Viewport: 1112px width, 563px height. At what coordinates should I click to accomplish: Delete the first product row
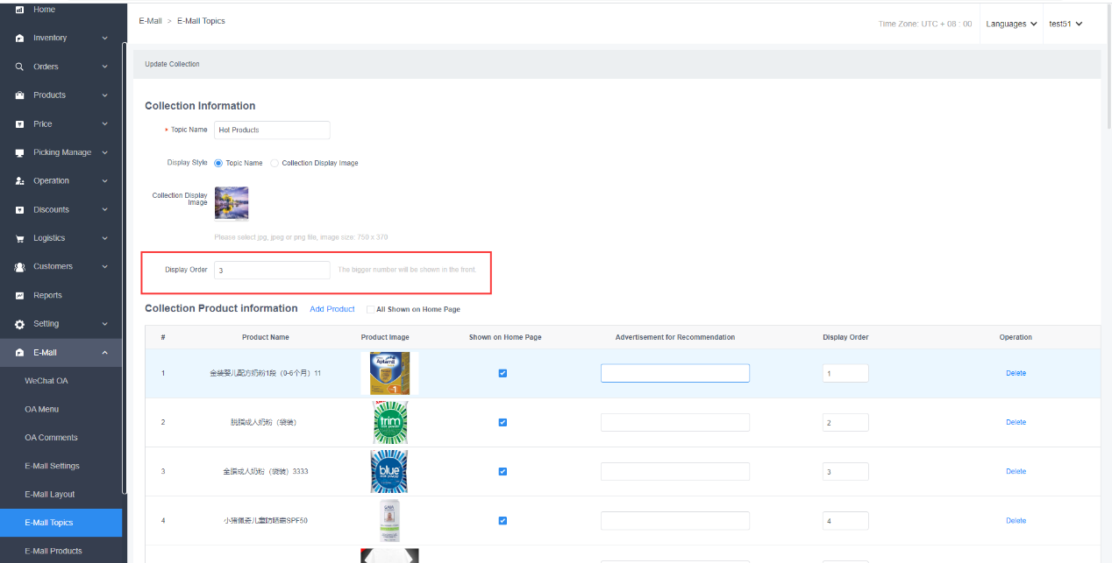click(1016, 373)
